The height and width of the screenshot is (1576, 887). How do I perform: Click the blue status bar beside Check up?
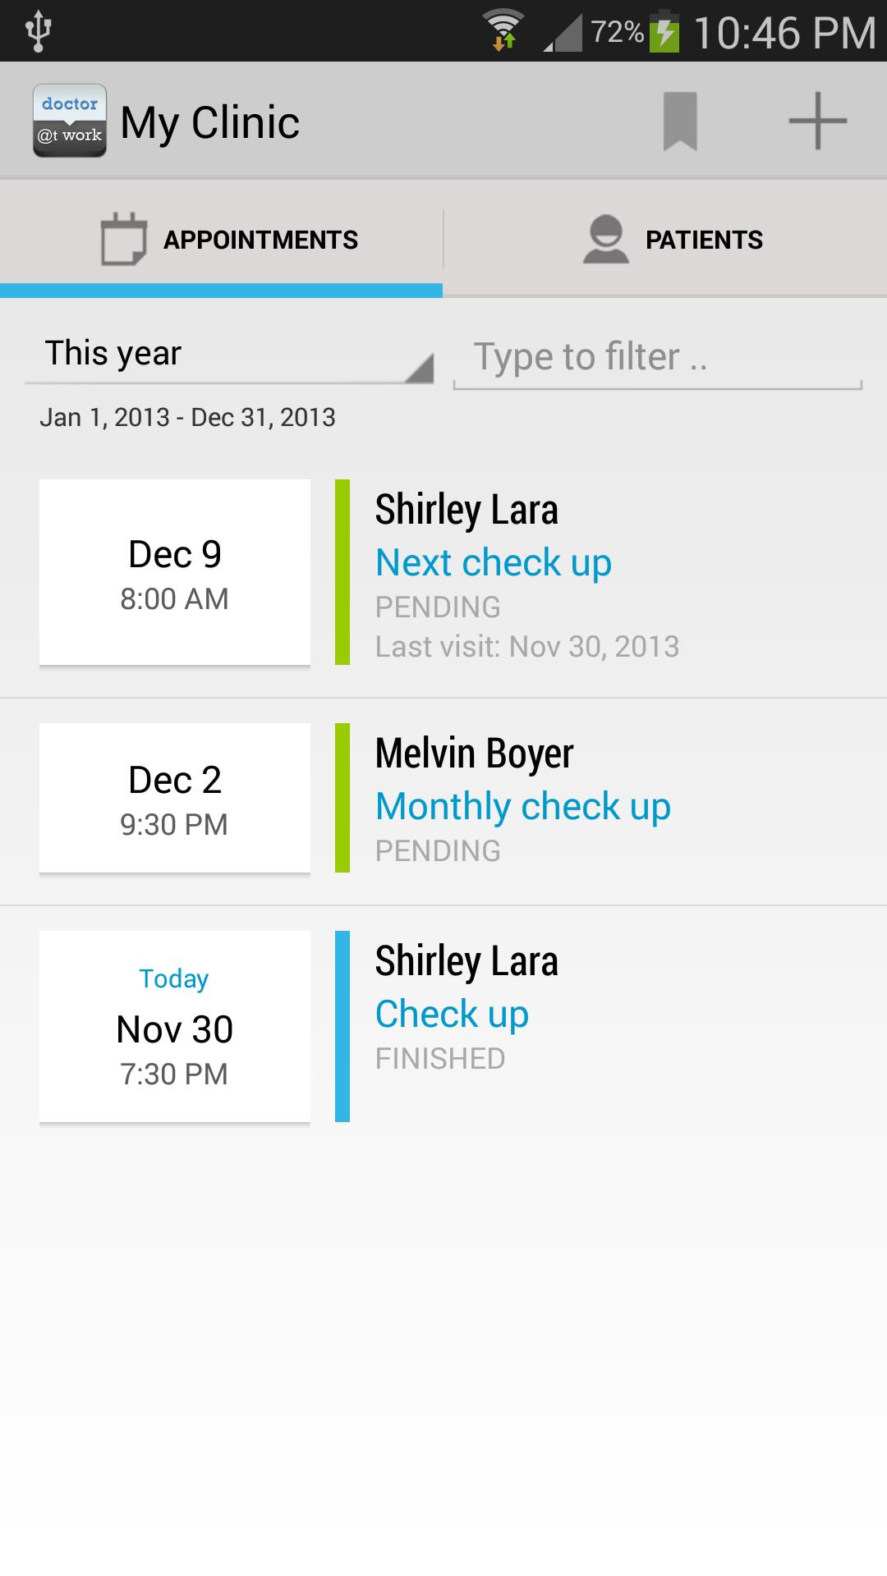(342, 1026)
